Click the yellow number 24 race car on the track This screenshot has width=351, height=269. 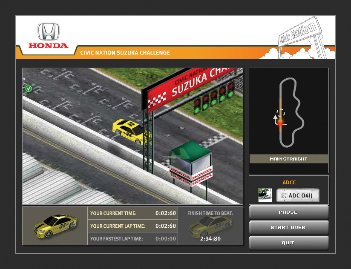point(132,132)
